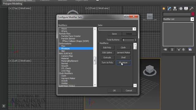Click the Edit Poly modifier button
196x110 pixels.
pyautogui.click(x=107, y=48)
